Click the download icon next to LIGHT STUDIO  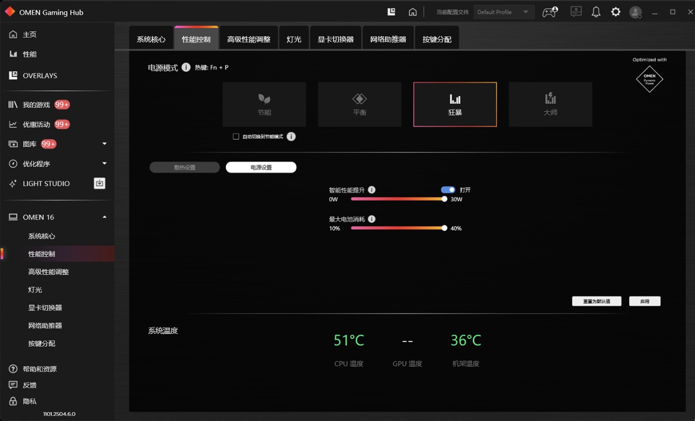[x=100, y=183]
